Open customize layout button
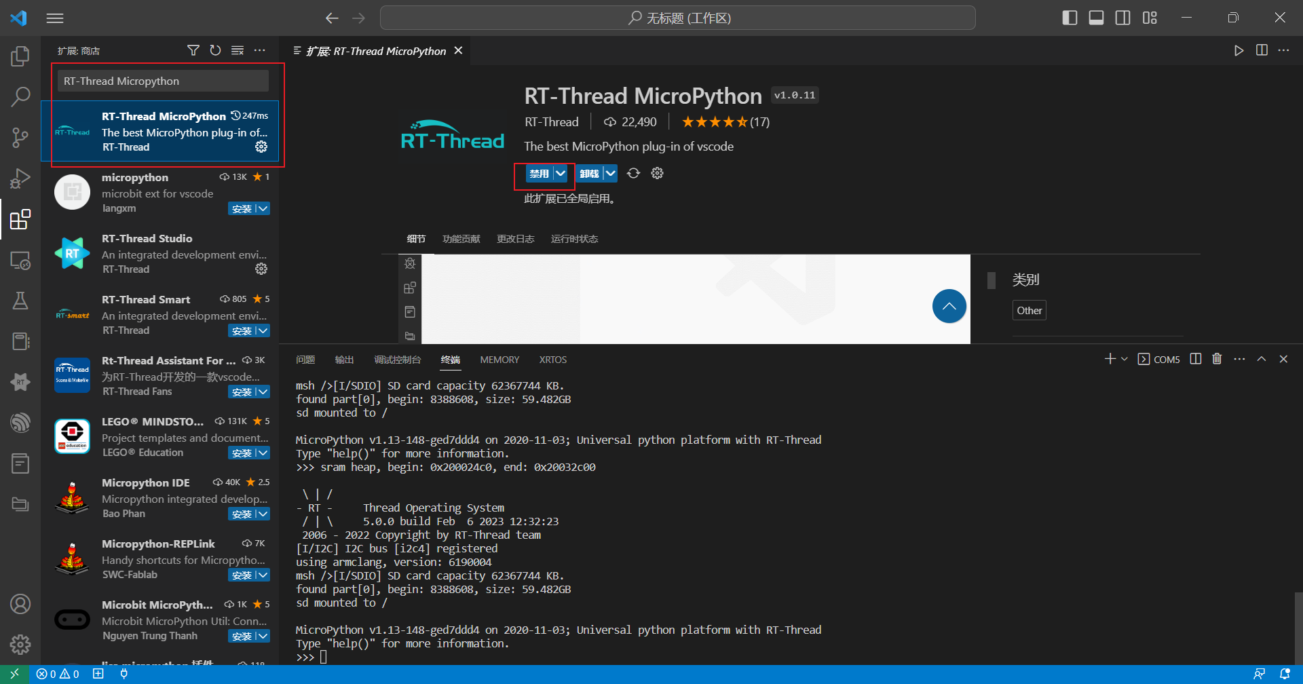This screenshot has width=1303, height=684. [1150, 18]
